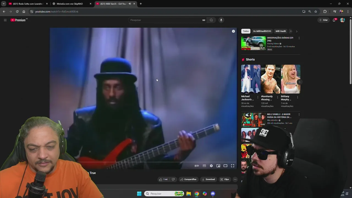Mute the Milli Vanilli tab audio icon

(x=130, y=4)
